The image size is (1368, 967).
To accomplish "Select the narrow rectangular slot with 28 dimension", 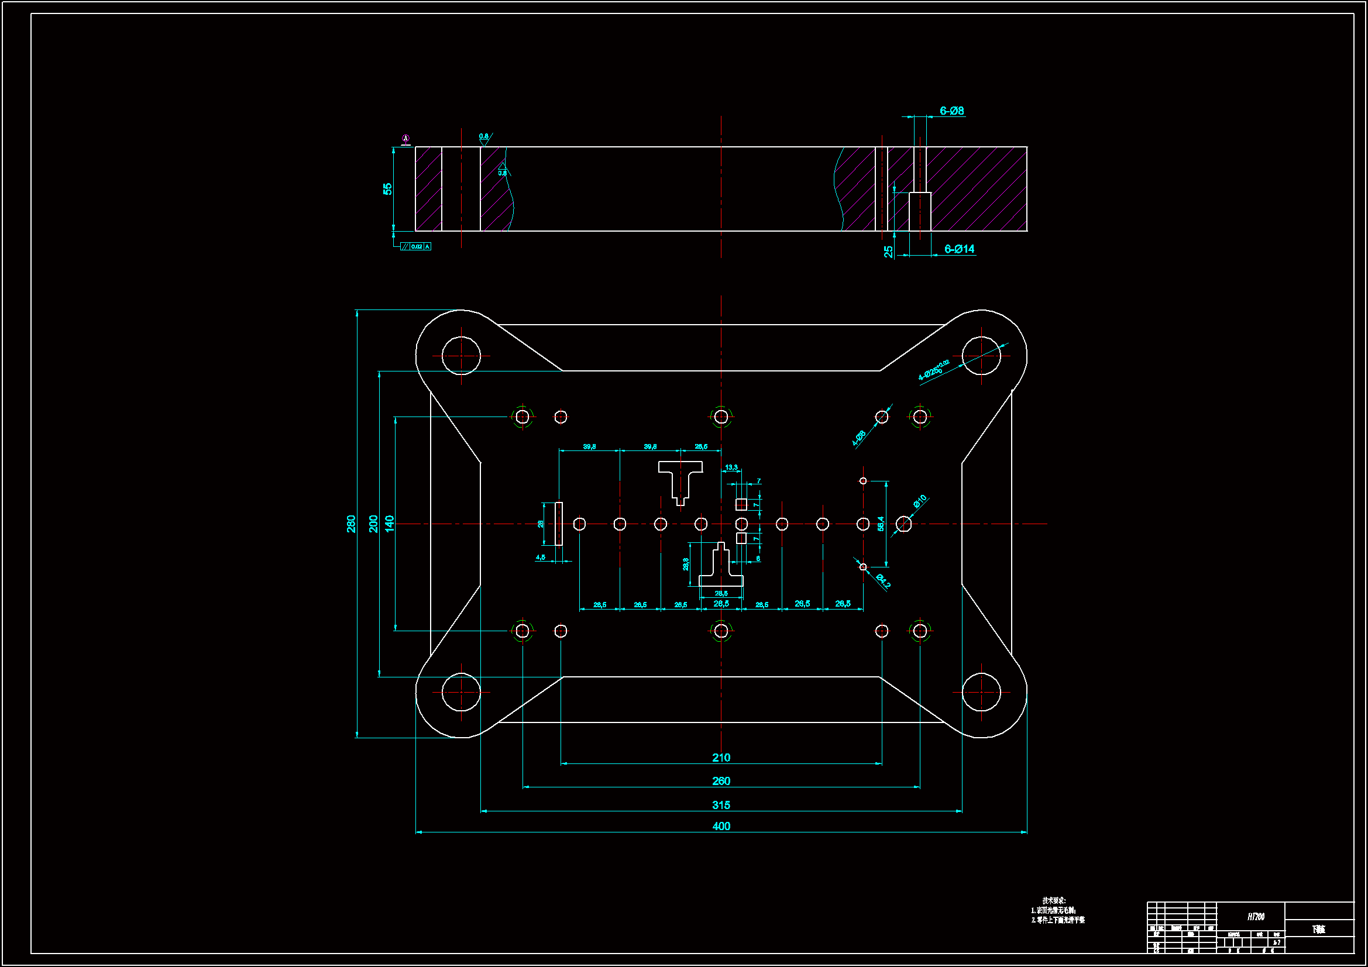I will pos(558,524).
